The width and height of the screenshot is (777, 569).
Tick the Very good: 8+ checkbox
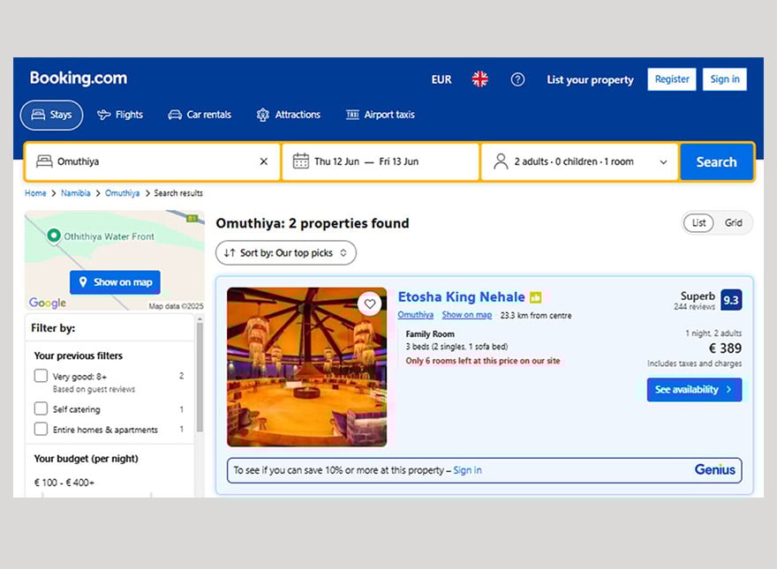tap(41, 376)
